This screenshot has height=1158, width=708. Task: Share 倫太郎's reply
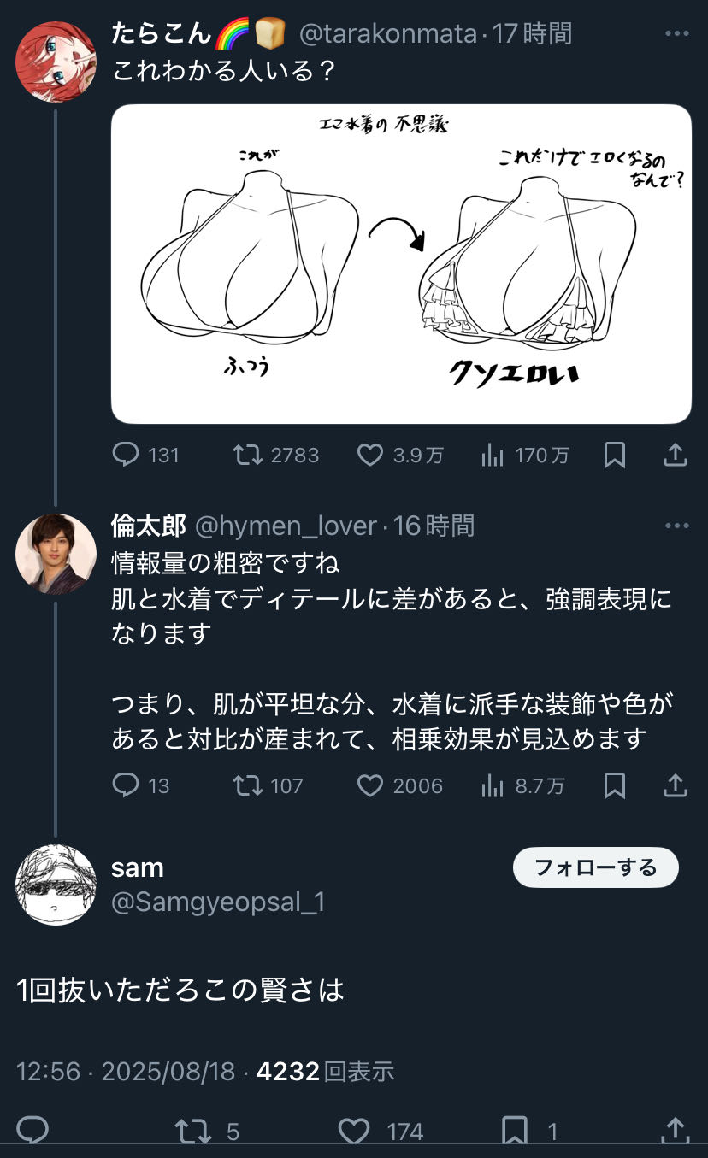pos(676,785)
